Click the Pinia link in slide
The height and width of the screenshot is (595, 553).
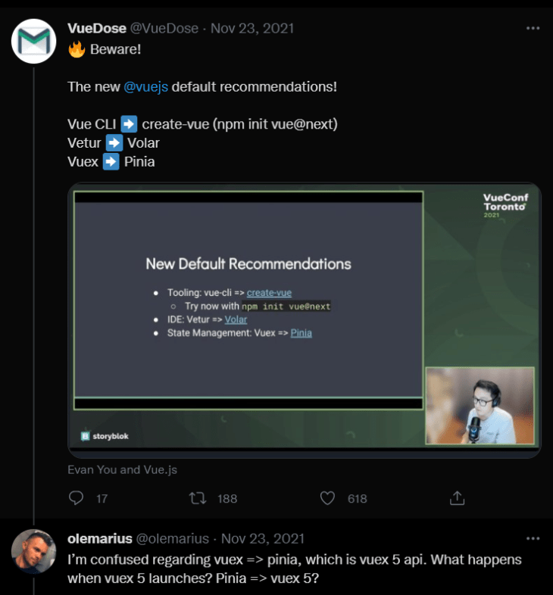tap(301, 333)
